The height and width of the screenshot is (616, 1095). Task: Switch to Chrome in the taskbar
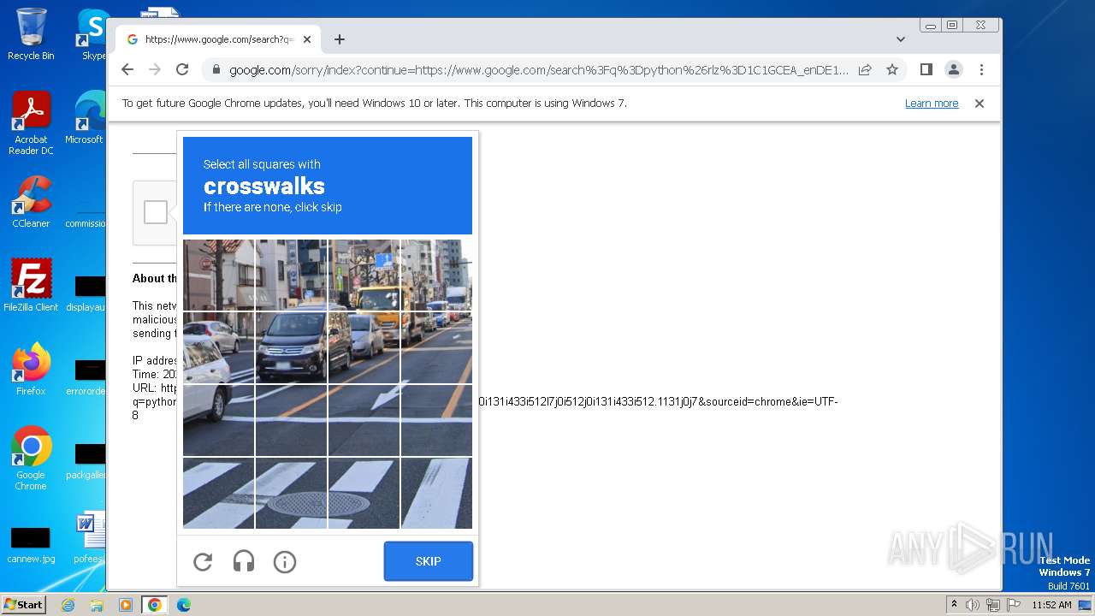(x=155, y=605)
